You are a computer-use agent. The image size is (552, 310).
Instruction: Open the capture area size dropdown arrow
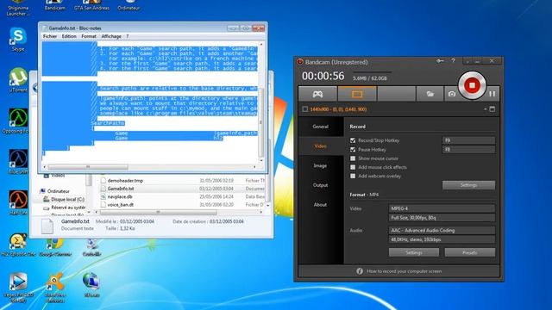(x=485, y=109)
